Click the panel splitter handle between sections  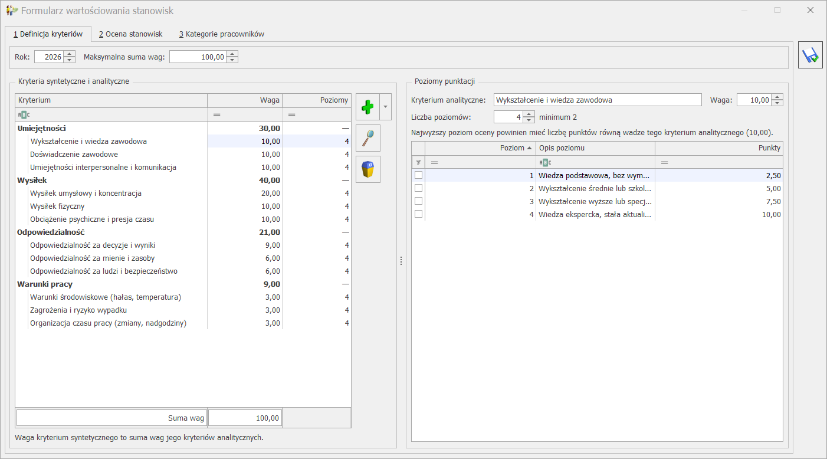(401, 261)
